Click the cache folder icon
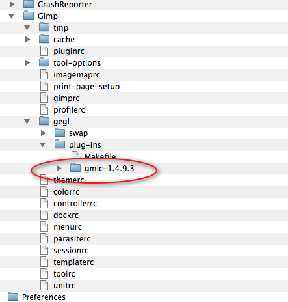The height and width of the screenshot is (302, 288). 44,39
